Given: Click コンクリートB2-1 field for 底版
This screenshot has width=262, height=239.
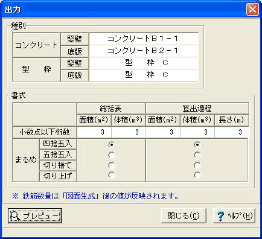Looking at the screenshot, I should pyautogui.click(x=144, y=51).
